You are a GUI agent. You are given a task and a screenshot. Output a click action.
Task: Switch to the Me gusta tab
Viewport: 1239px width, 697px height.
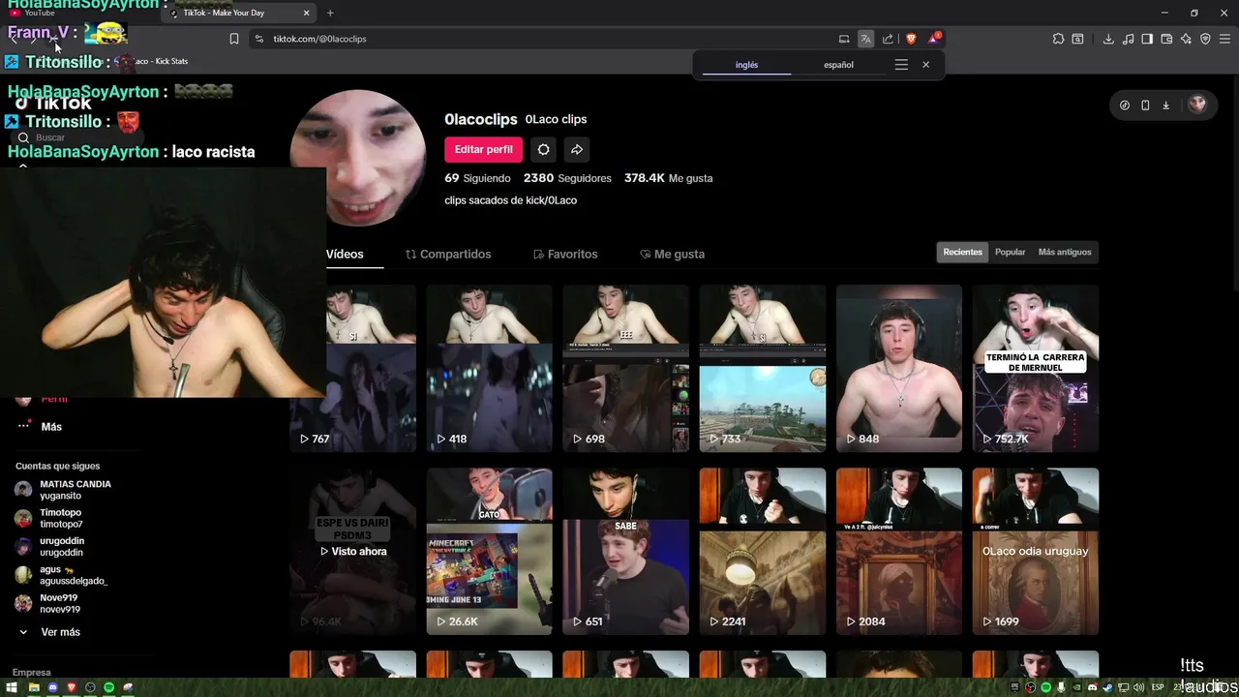(672, 254)
